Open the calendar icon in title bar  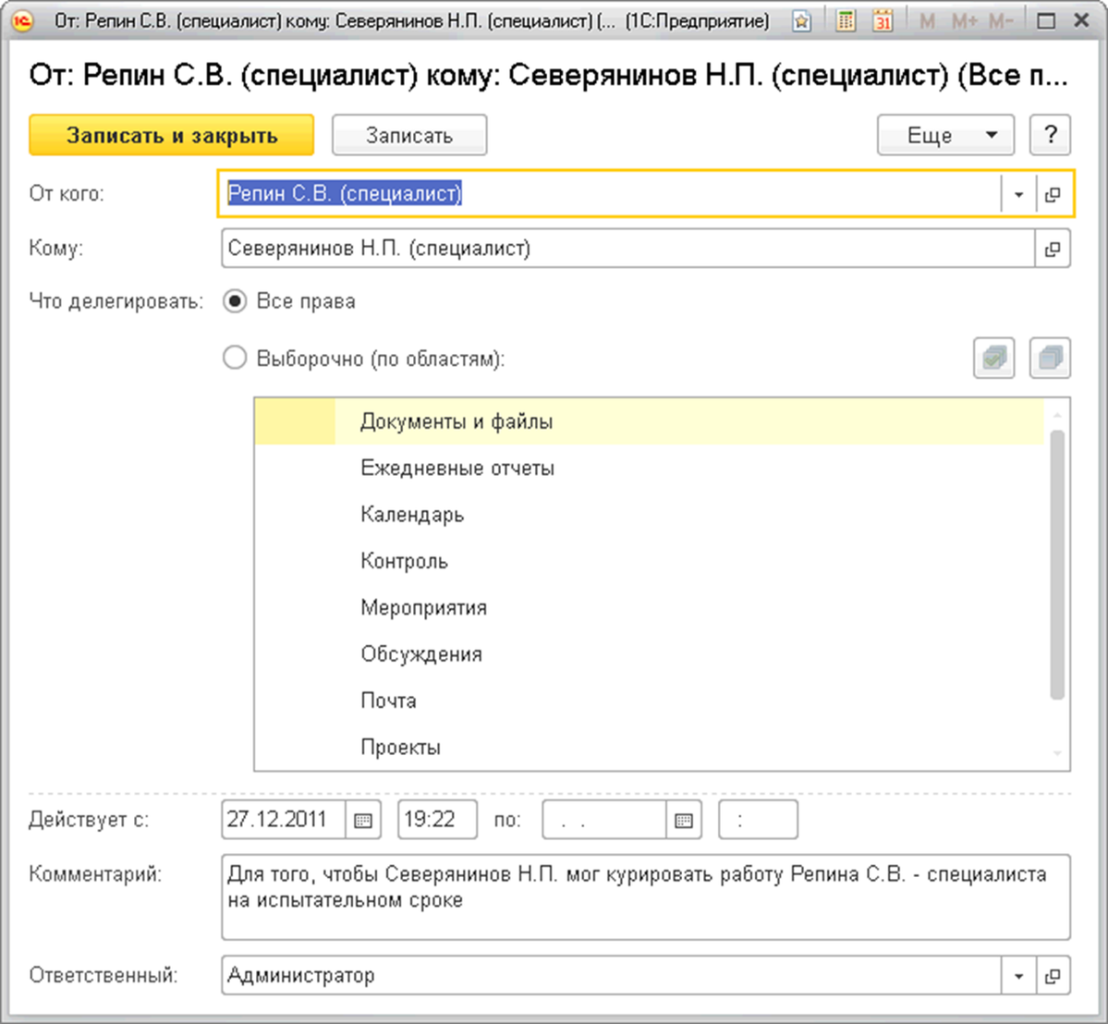[882, 21]
